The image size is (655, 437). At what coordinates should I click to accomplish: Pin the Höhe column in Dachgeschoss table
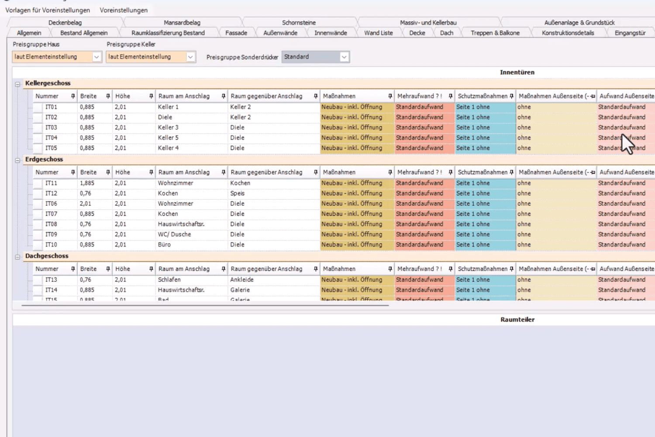click(151, 269)
